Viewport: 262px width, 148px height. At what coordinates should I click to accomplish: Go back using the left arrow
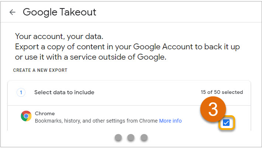13,12
